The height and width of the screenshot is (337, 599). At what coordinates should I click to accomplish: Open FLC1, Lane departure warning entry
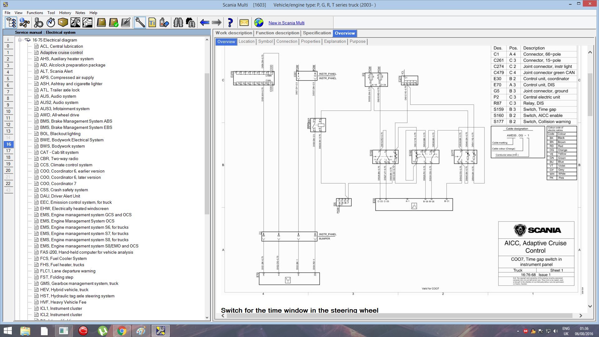pos(68,271)
